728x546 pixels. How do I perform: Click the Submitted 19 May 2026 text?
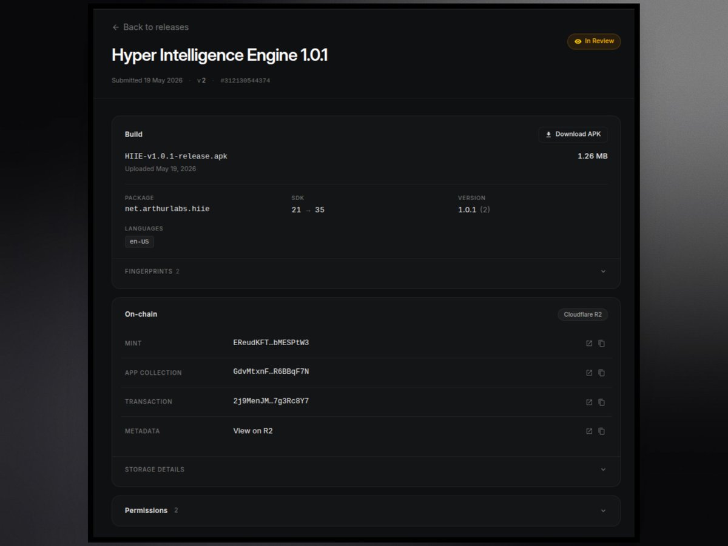[x=147, y=81]
